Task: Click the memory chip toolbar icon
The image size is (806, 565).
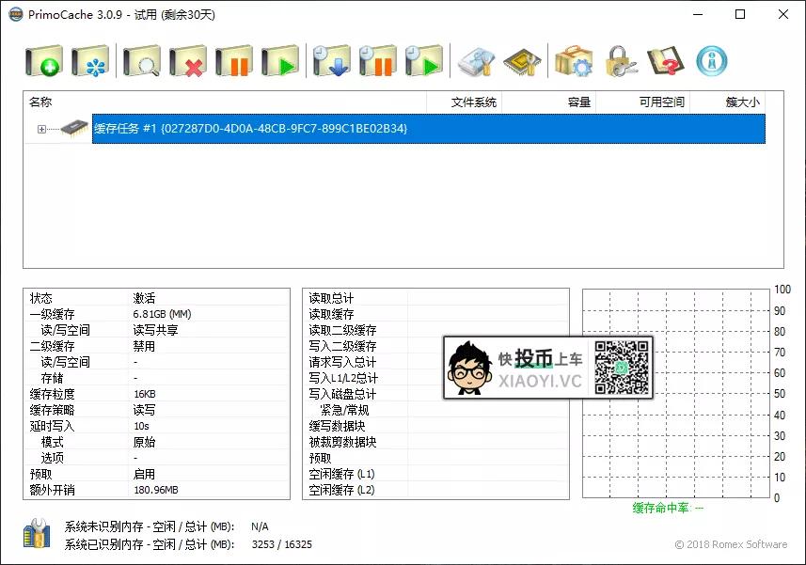Action: 522,59
